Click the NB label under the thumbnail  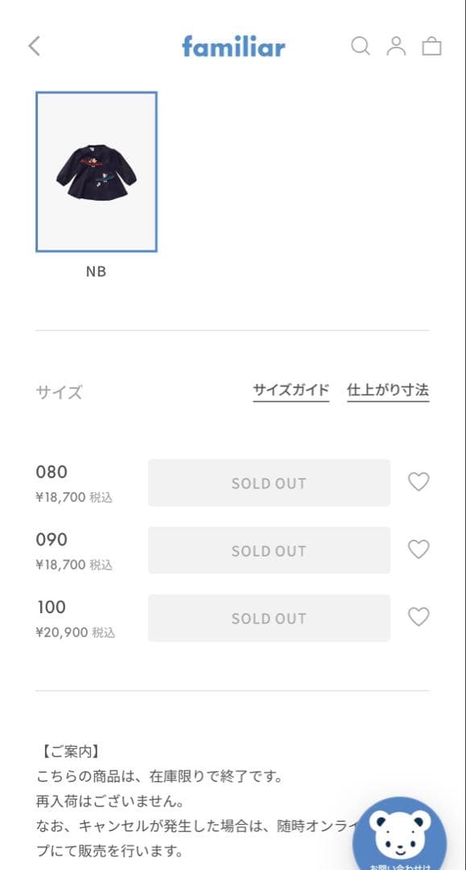[97, 271]
